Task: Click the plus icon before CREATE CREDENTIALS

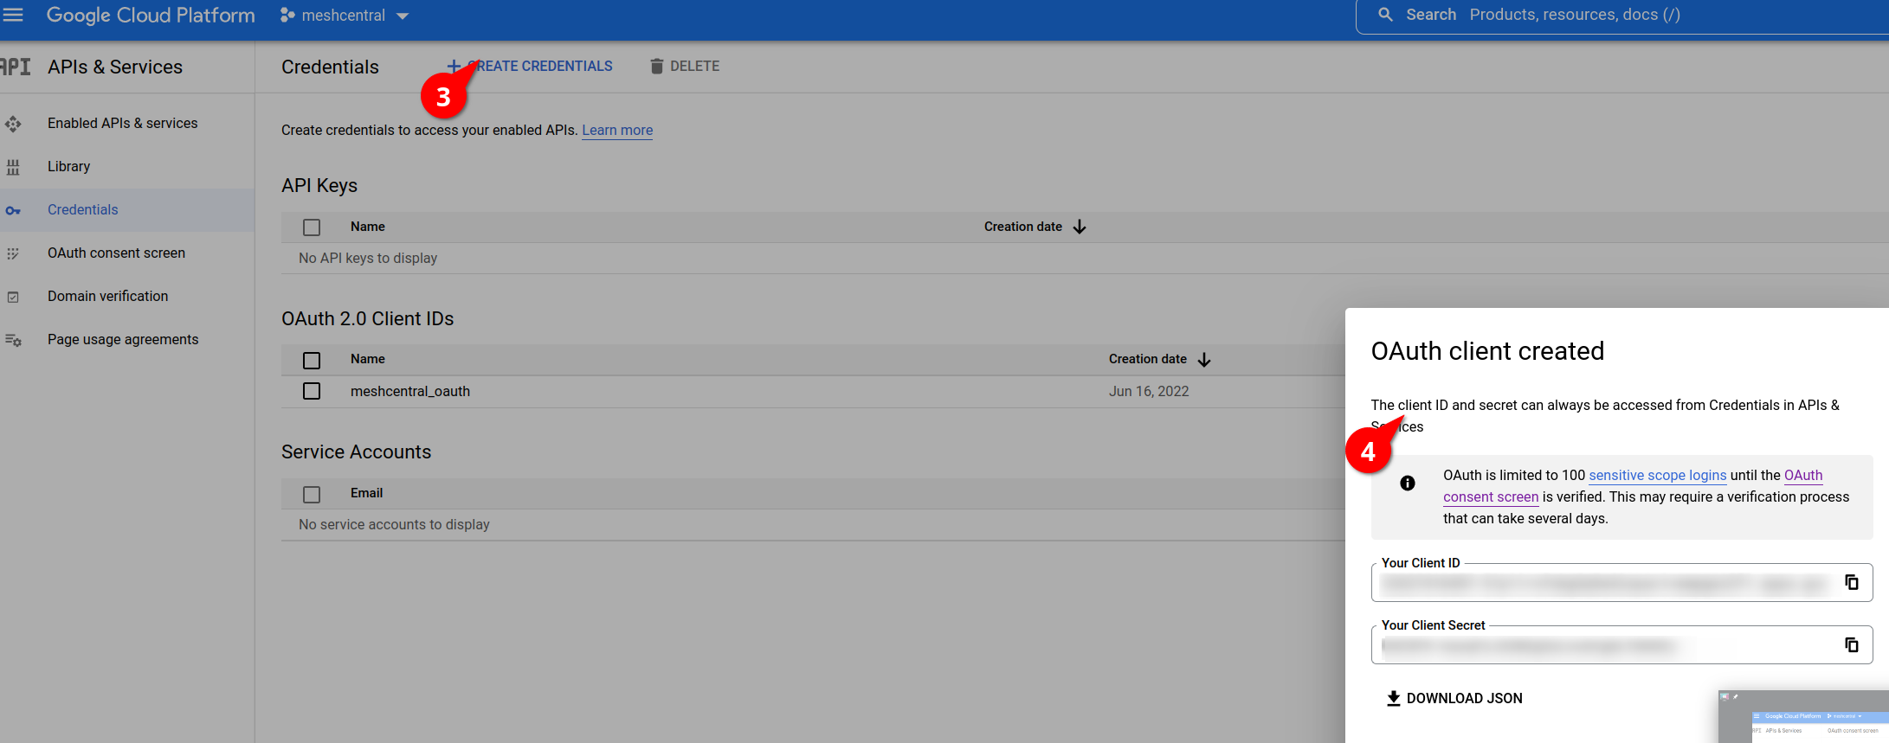Action: pyautogui.click(x=454, y=66)
